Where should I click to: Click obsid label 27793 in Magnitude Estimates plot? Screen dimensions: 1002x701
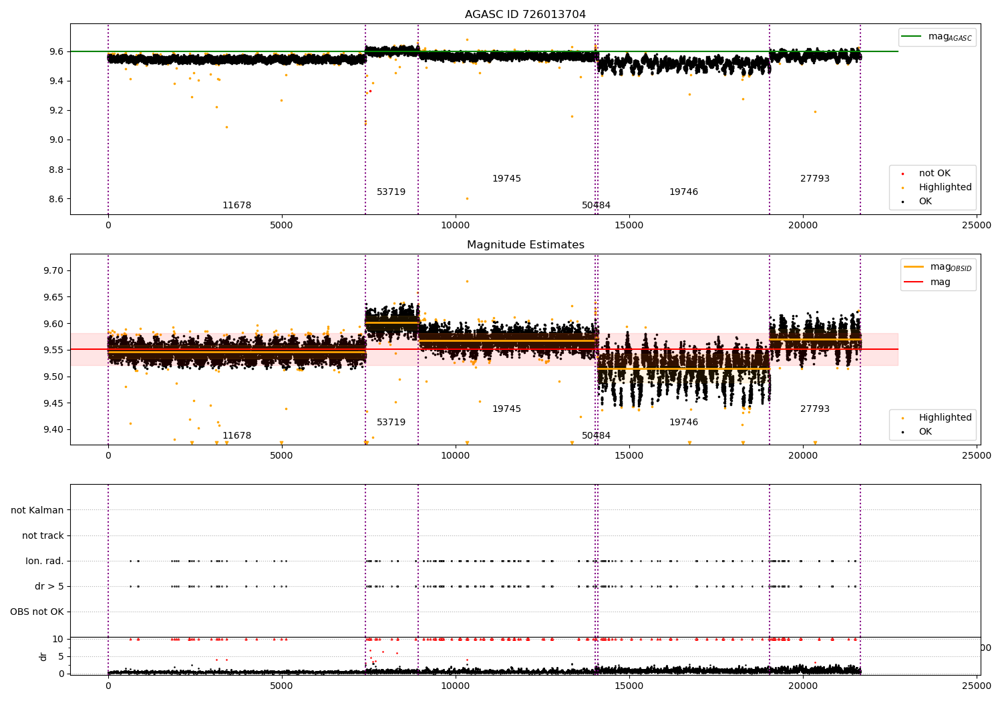pyautogui.click(x=815, y=409)
